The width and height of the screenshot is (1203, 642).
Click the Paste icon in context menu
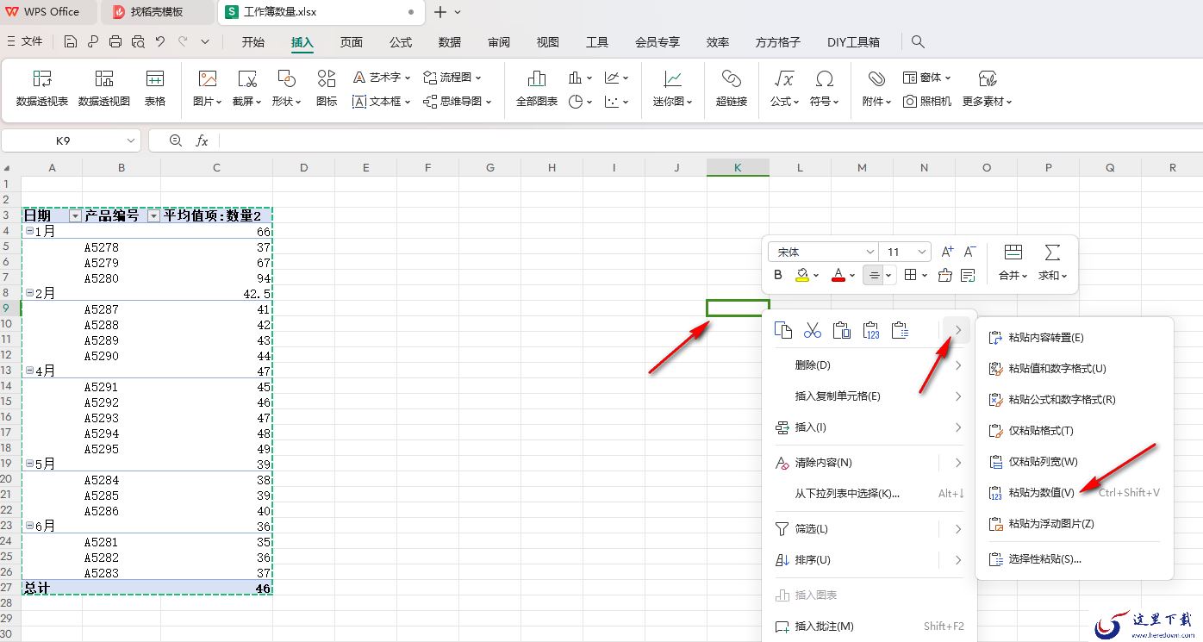pos(842,330)
